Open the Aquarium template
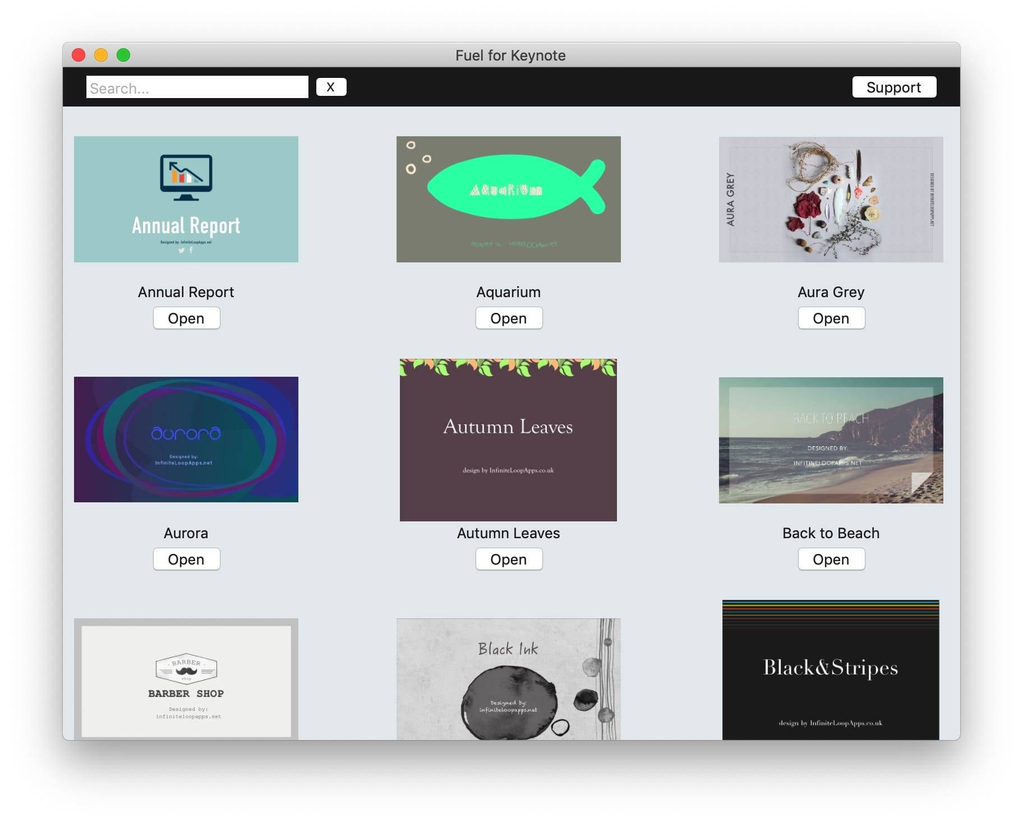The height and width of the screenshot is (823, 1023). (x=509, y=318)
